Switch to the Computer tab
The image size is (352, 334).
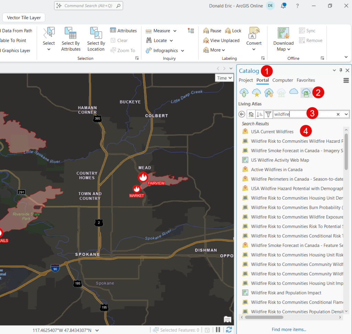283,80
